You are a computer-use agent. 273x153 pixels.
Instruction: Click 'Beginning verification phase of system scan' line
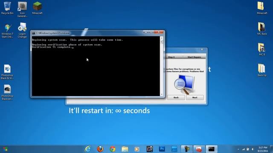click(67, 45)
